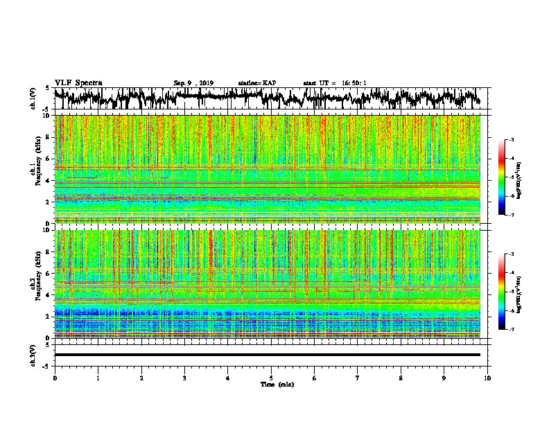Click the ch.3(V) axis label
This screenshot has height=424, width=549.
[x=33, y=355]
